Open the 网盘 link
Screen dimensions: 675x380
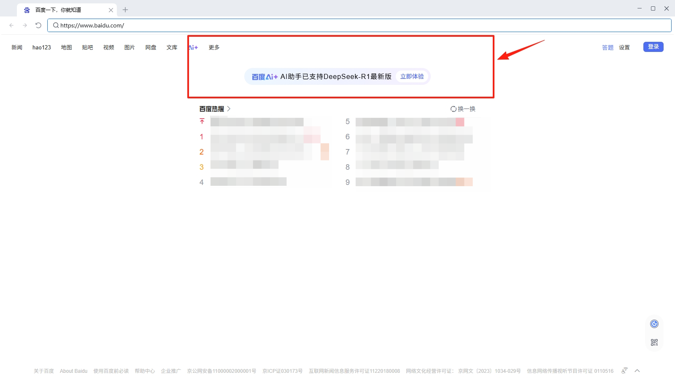[151, 47]
